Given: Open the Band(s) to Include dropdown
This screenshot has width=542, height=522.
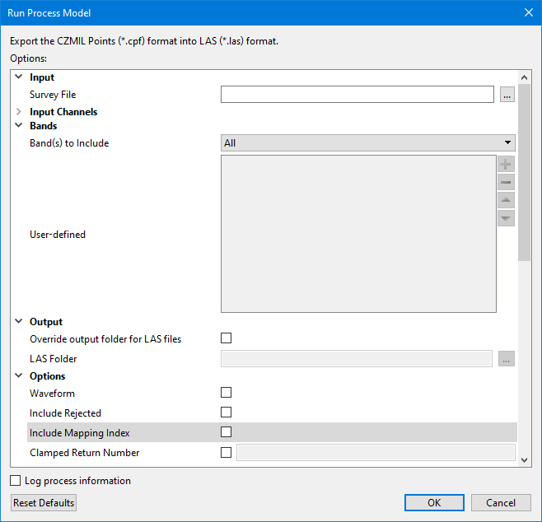Looking at the screenshot, I should [x=367, y=143].
